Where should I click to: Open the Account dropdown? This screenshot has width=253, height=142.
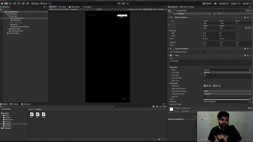pyautogui.click(x=224, y=4)
